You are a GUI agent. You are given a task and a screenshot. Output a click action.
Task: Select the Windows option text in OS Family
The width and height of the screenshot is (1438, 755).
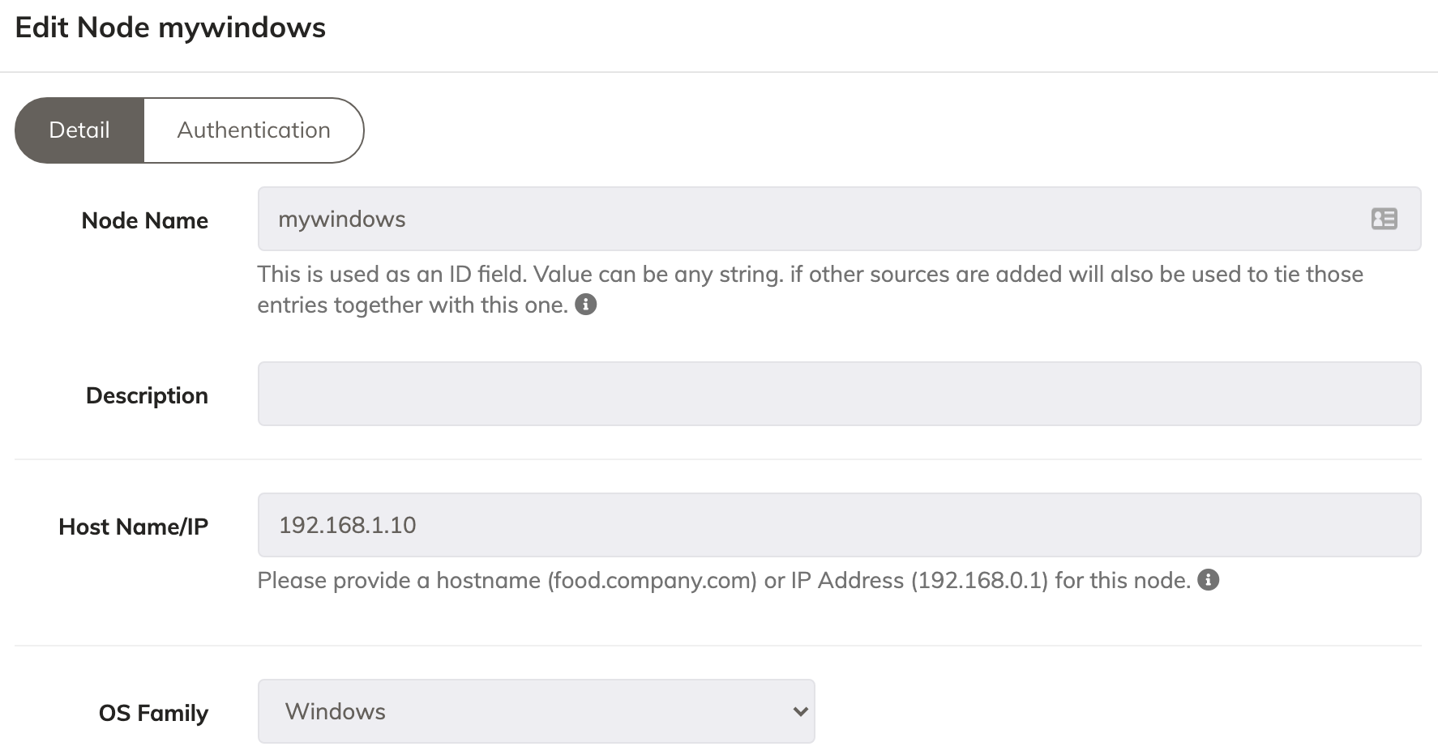[336, 711]
